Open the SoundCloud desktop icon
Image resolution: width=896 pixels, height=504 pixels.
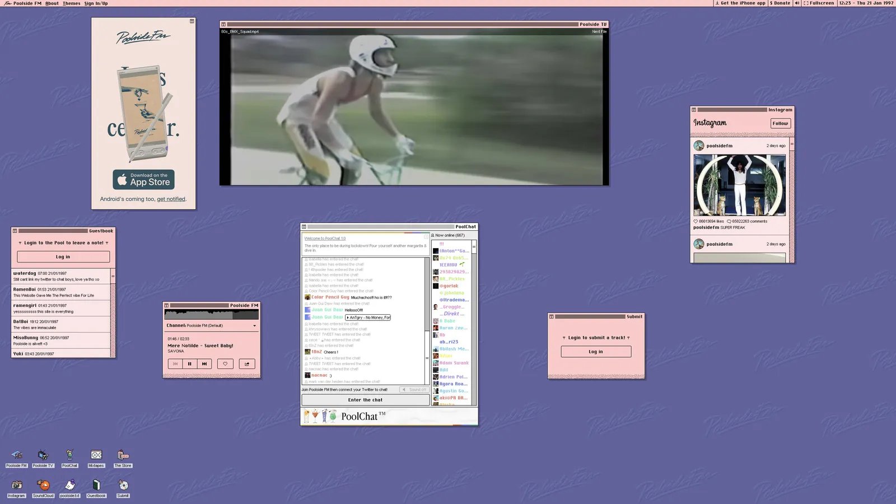point(43,488)
